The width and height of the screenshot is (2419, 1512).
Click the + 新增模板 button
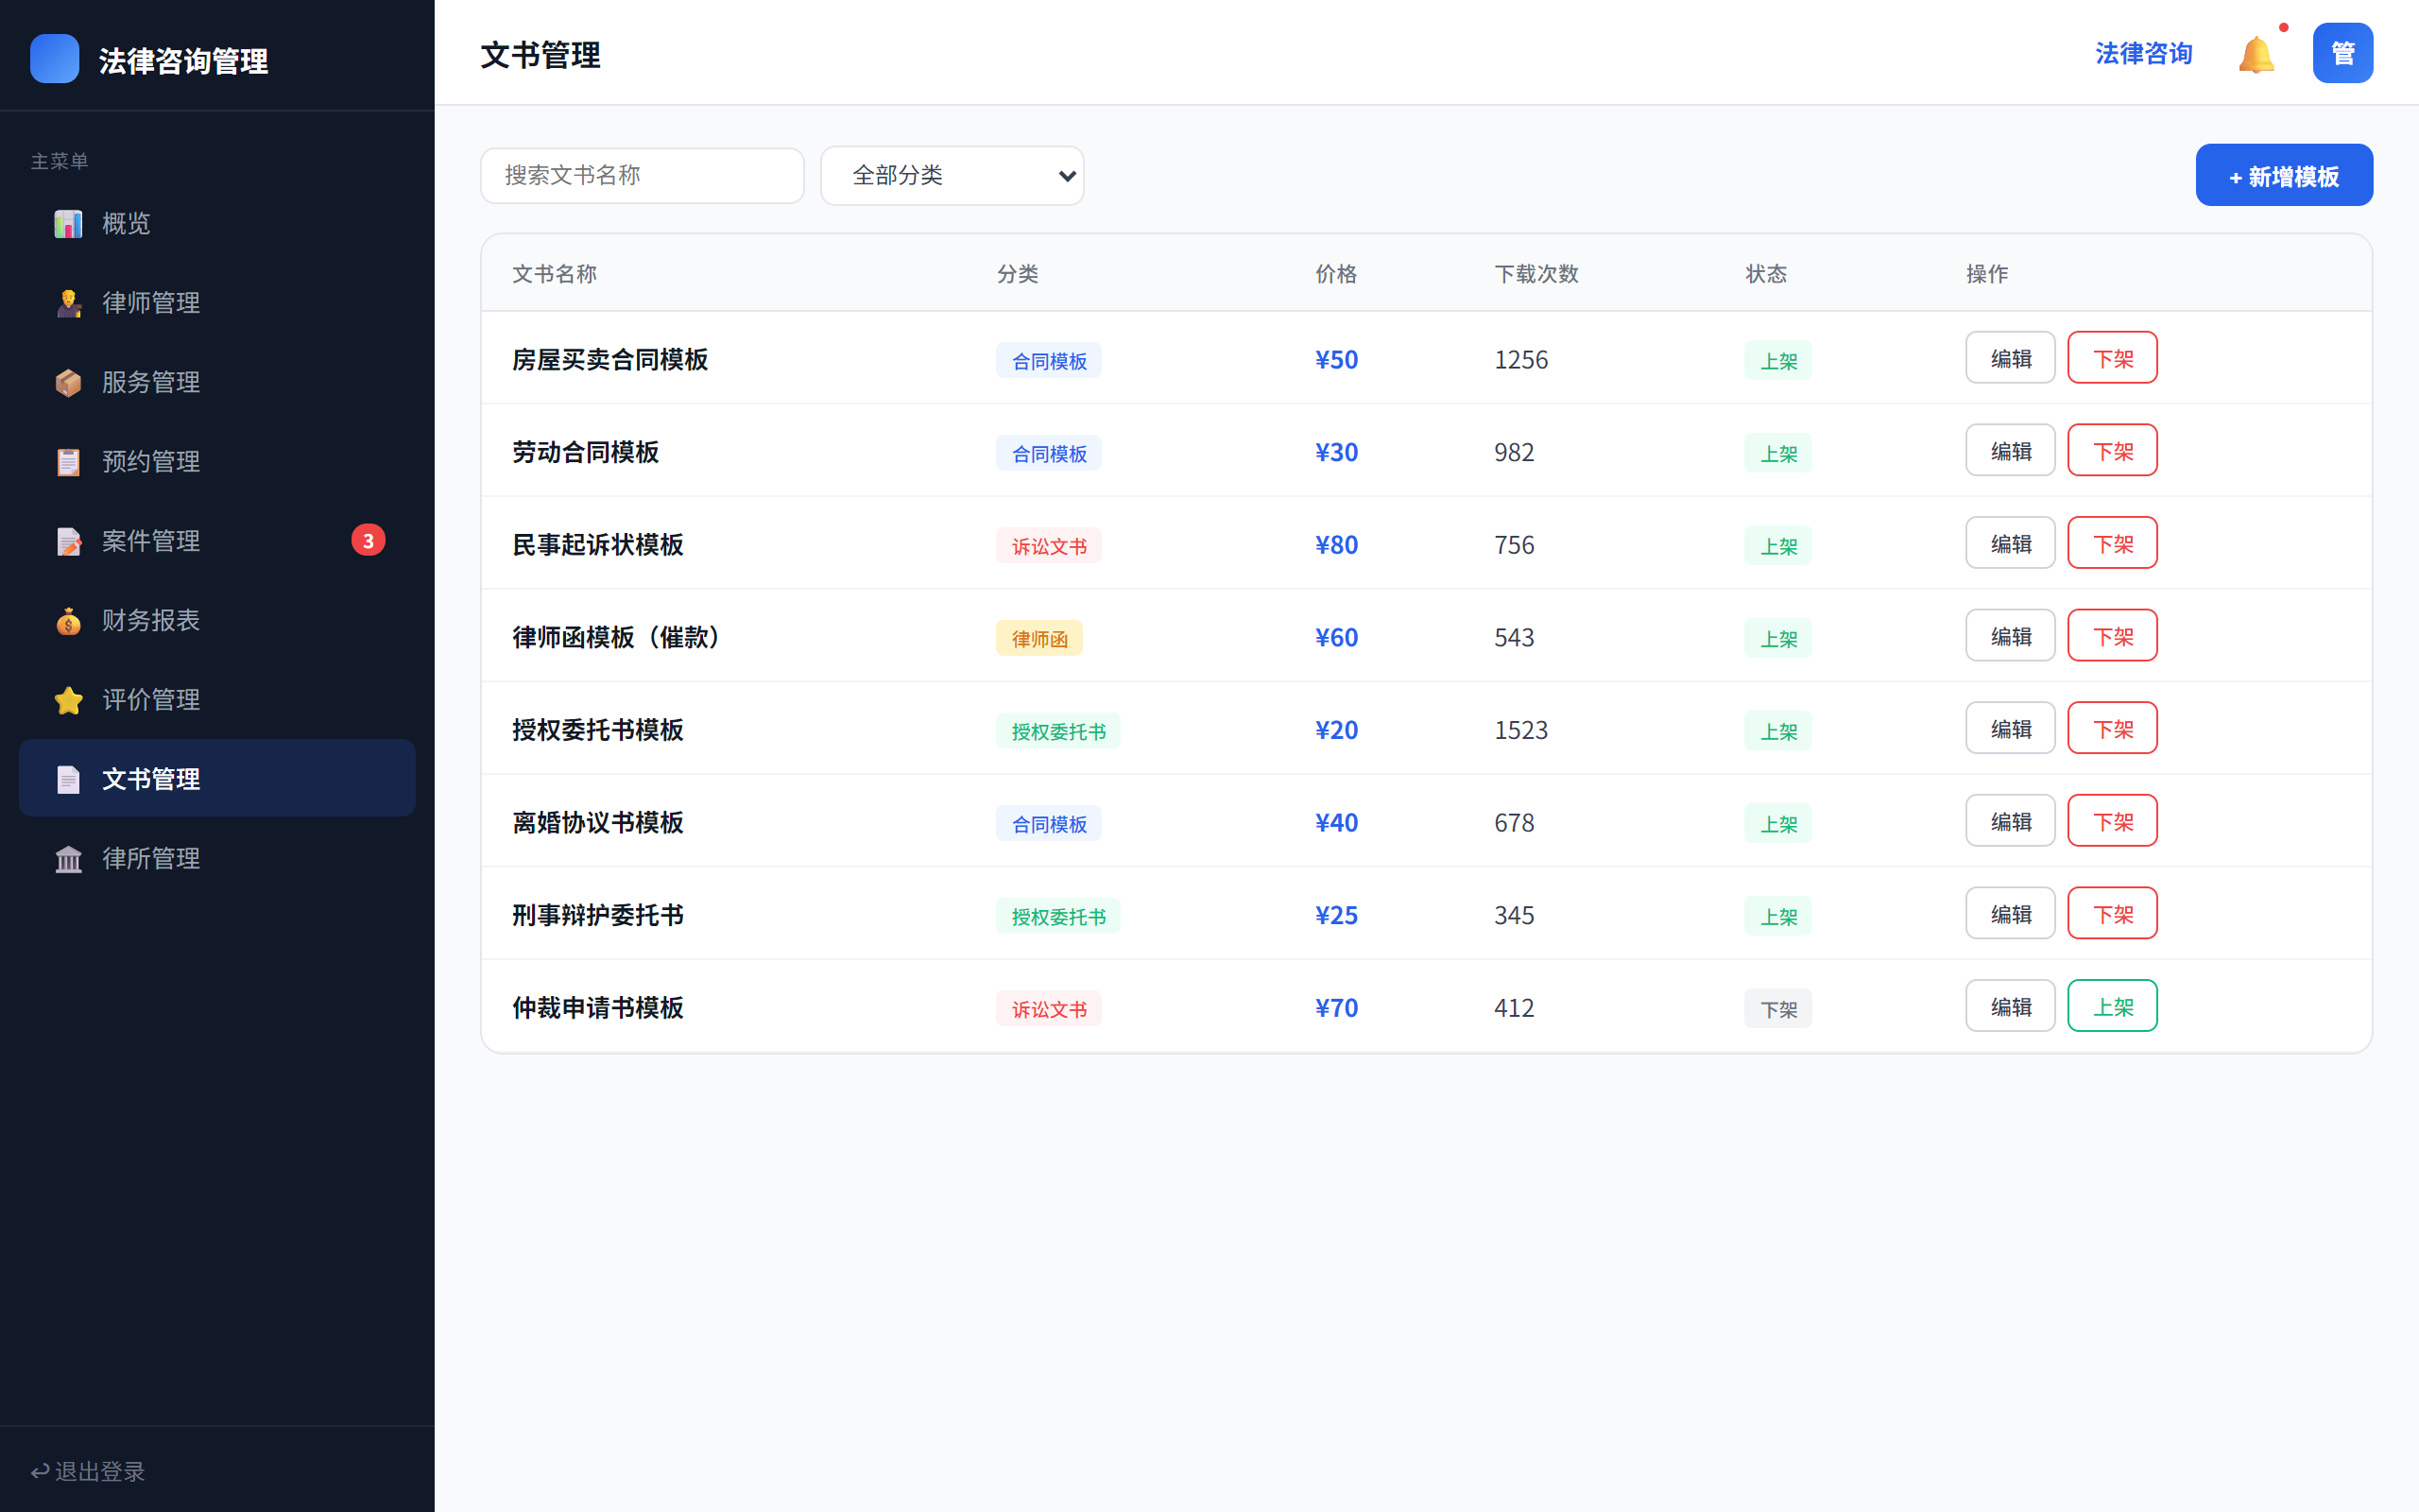click(x=2283, y=175)
